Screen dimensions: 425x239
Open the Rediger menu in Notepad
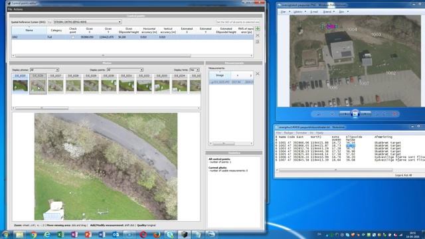pyautogui.click(x=288, y=133)
